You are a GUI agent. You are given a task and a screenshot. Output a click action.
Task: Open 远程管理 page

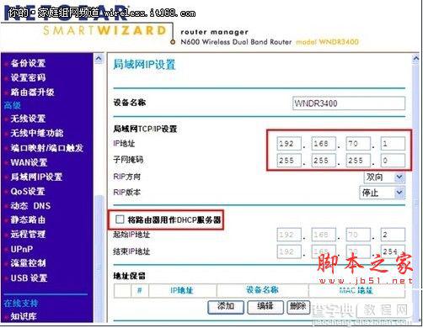coord(28,235)
